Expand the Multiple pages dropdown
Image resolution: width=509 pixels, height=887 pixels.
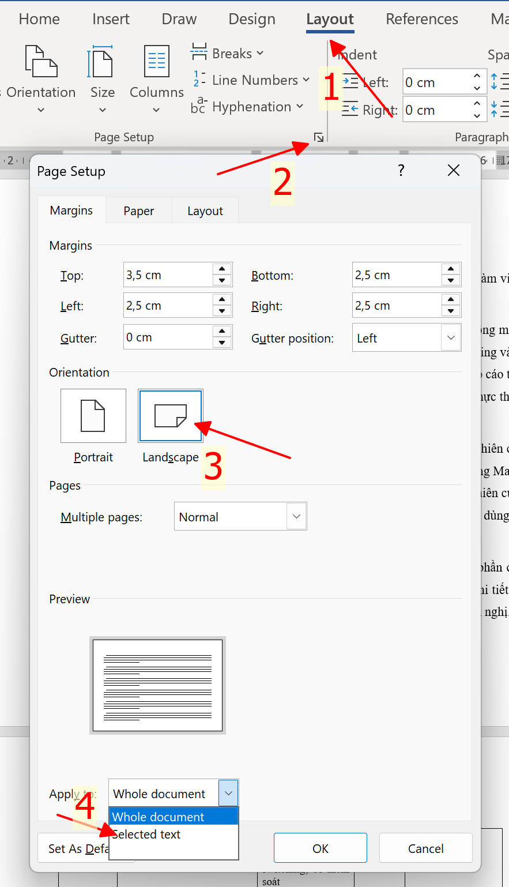296,517
